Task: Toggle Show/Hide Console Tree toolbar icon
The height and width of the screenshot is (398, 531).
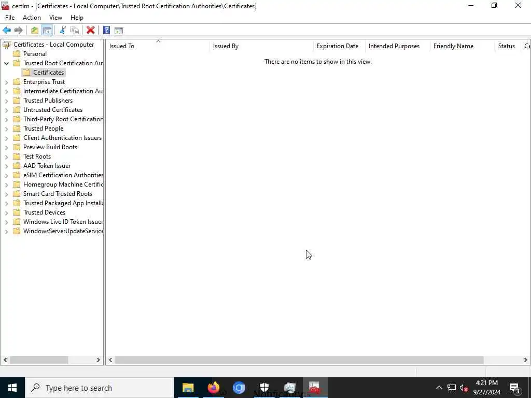Action: pyautogui.click(x=47, y=31)
